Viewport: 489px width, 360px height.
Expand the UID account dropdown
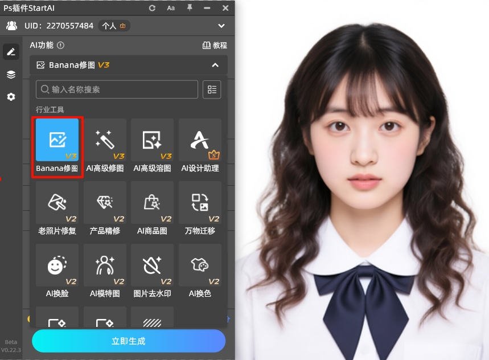coord(221,26)
